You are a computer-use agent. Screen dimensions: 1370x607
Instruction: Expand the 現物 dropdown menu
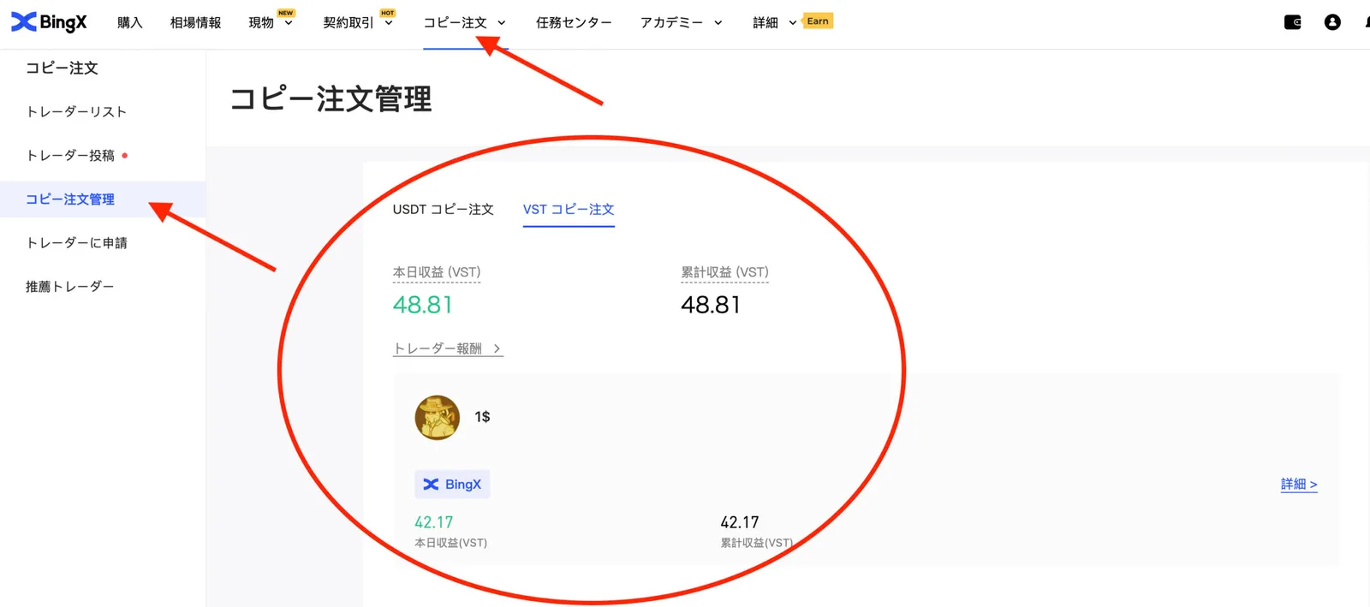pyautogui.click(x=271, y=22)
